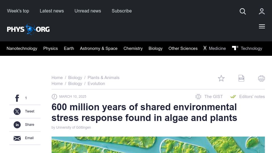272x153 pixels.
Task: Download the article via PDF icon
Action: click(241, 78)
